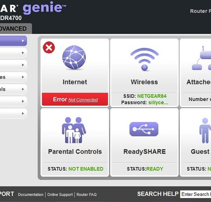
Task: Click the NOT ENABLED parental controls status
Action: coord(86,169)
